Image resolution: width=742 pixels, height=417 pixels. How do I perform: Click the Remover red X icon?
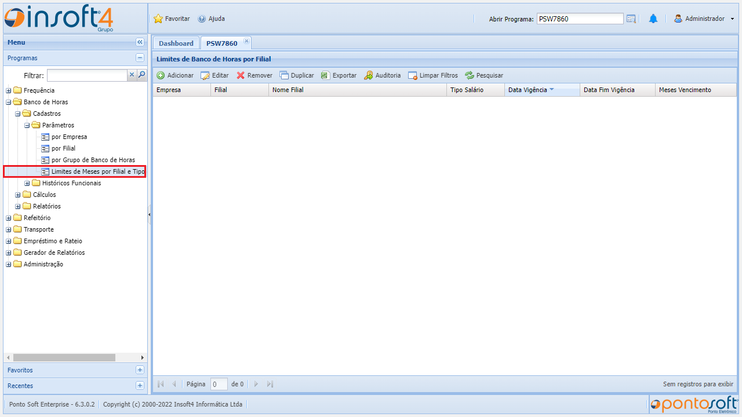pos(241,75)
